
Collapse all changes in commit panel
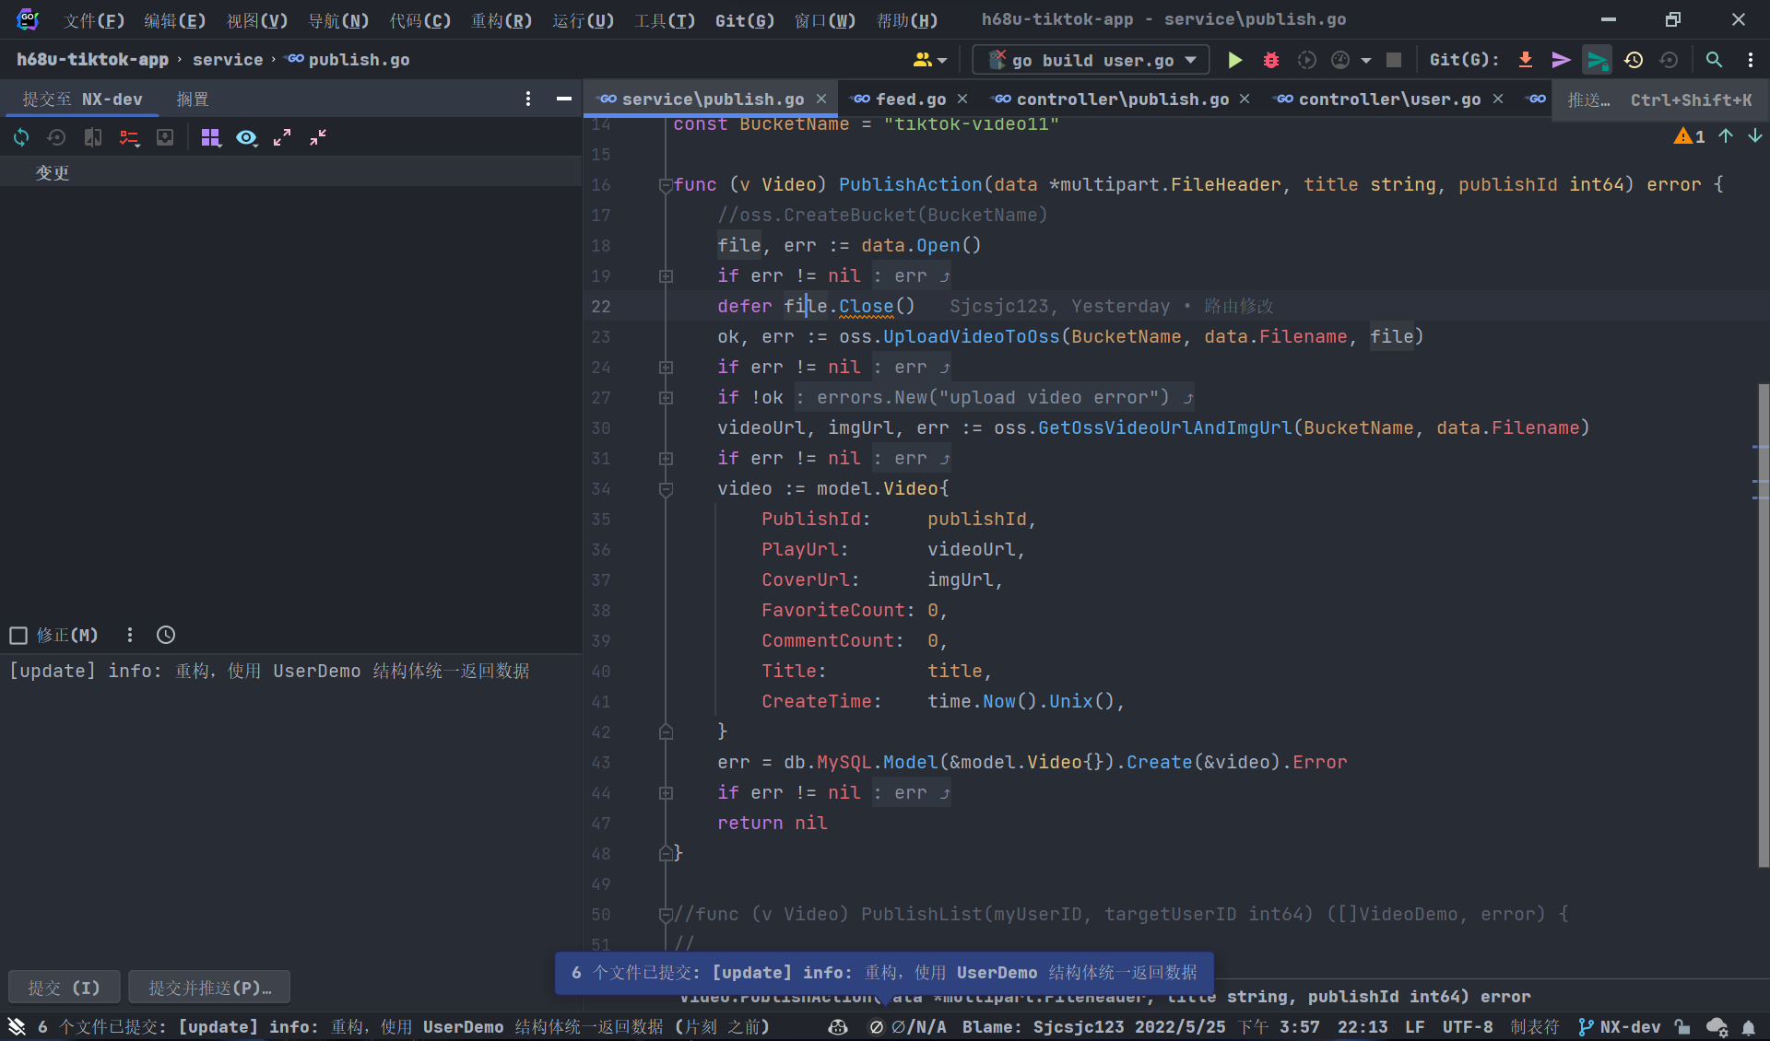click(x=318, y=137)
